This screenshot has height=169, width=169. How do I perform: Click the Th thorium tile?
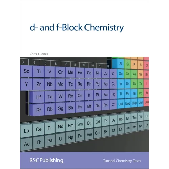[39, 142]
